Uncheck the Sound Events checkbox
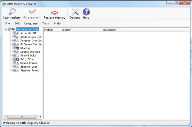This screenshot has width=192, height=127. coord(14,63)
